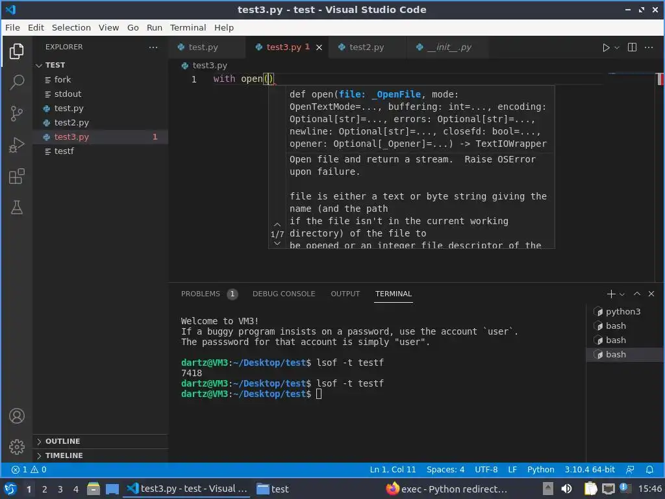Viewport: 665px width, 499px height.
Task: Change indentation via Spaces: 4
Action: 445,470
